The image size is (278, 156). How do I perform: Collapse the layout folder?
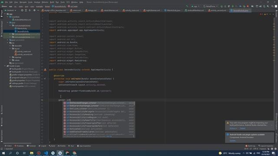coord(10,49)
